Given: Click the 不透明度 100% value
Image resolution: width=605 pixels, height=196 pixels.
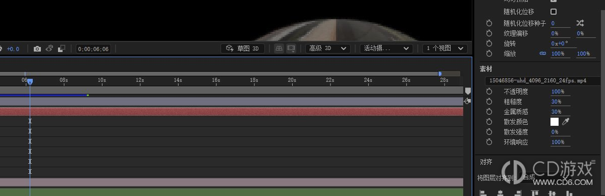Looking at the screenshot, I should (x=558, y=91).
